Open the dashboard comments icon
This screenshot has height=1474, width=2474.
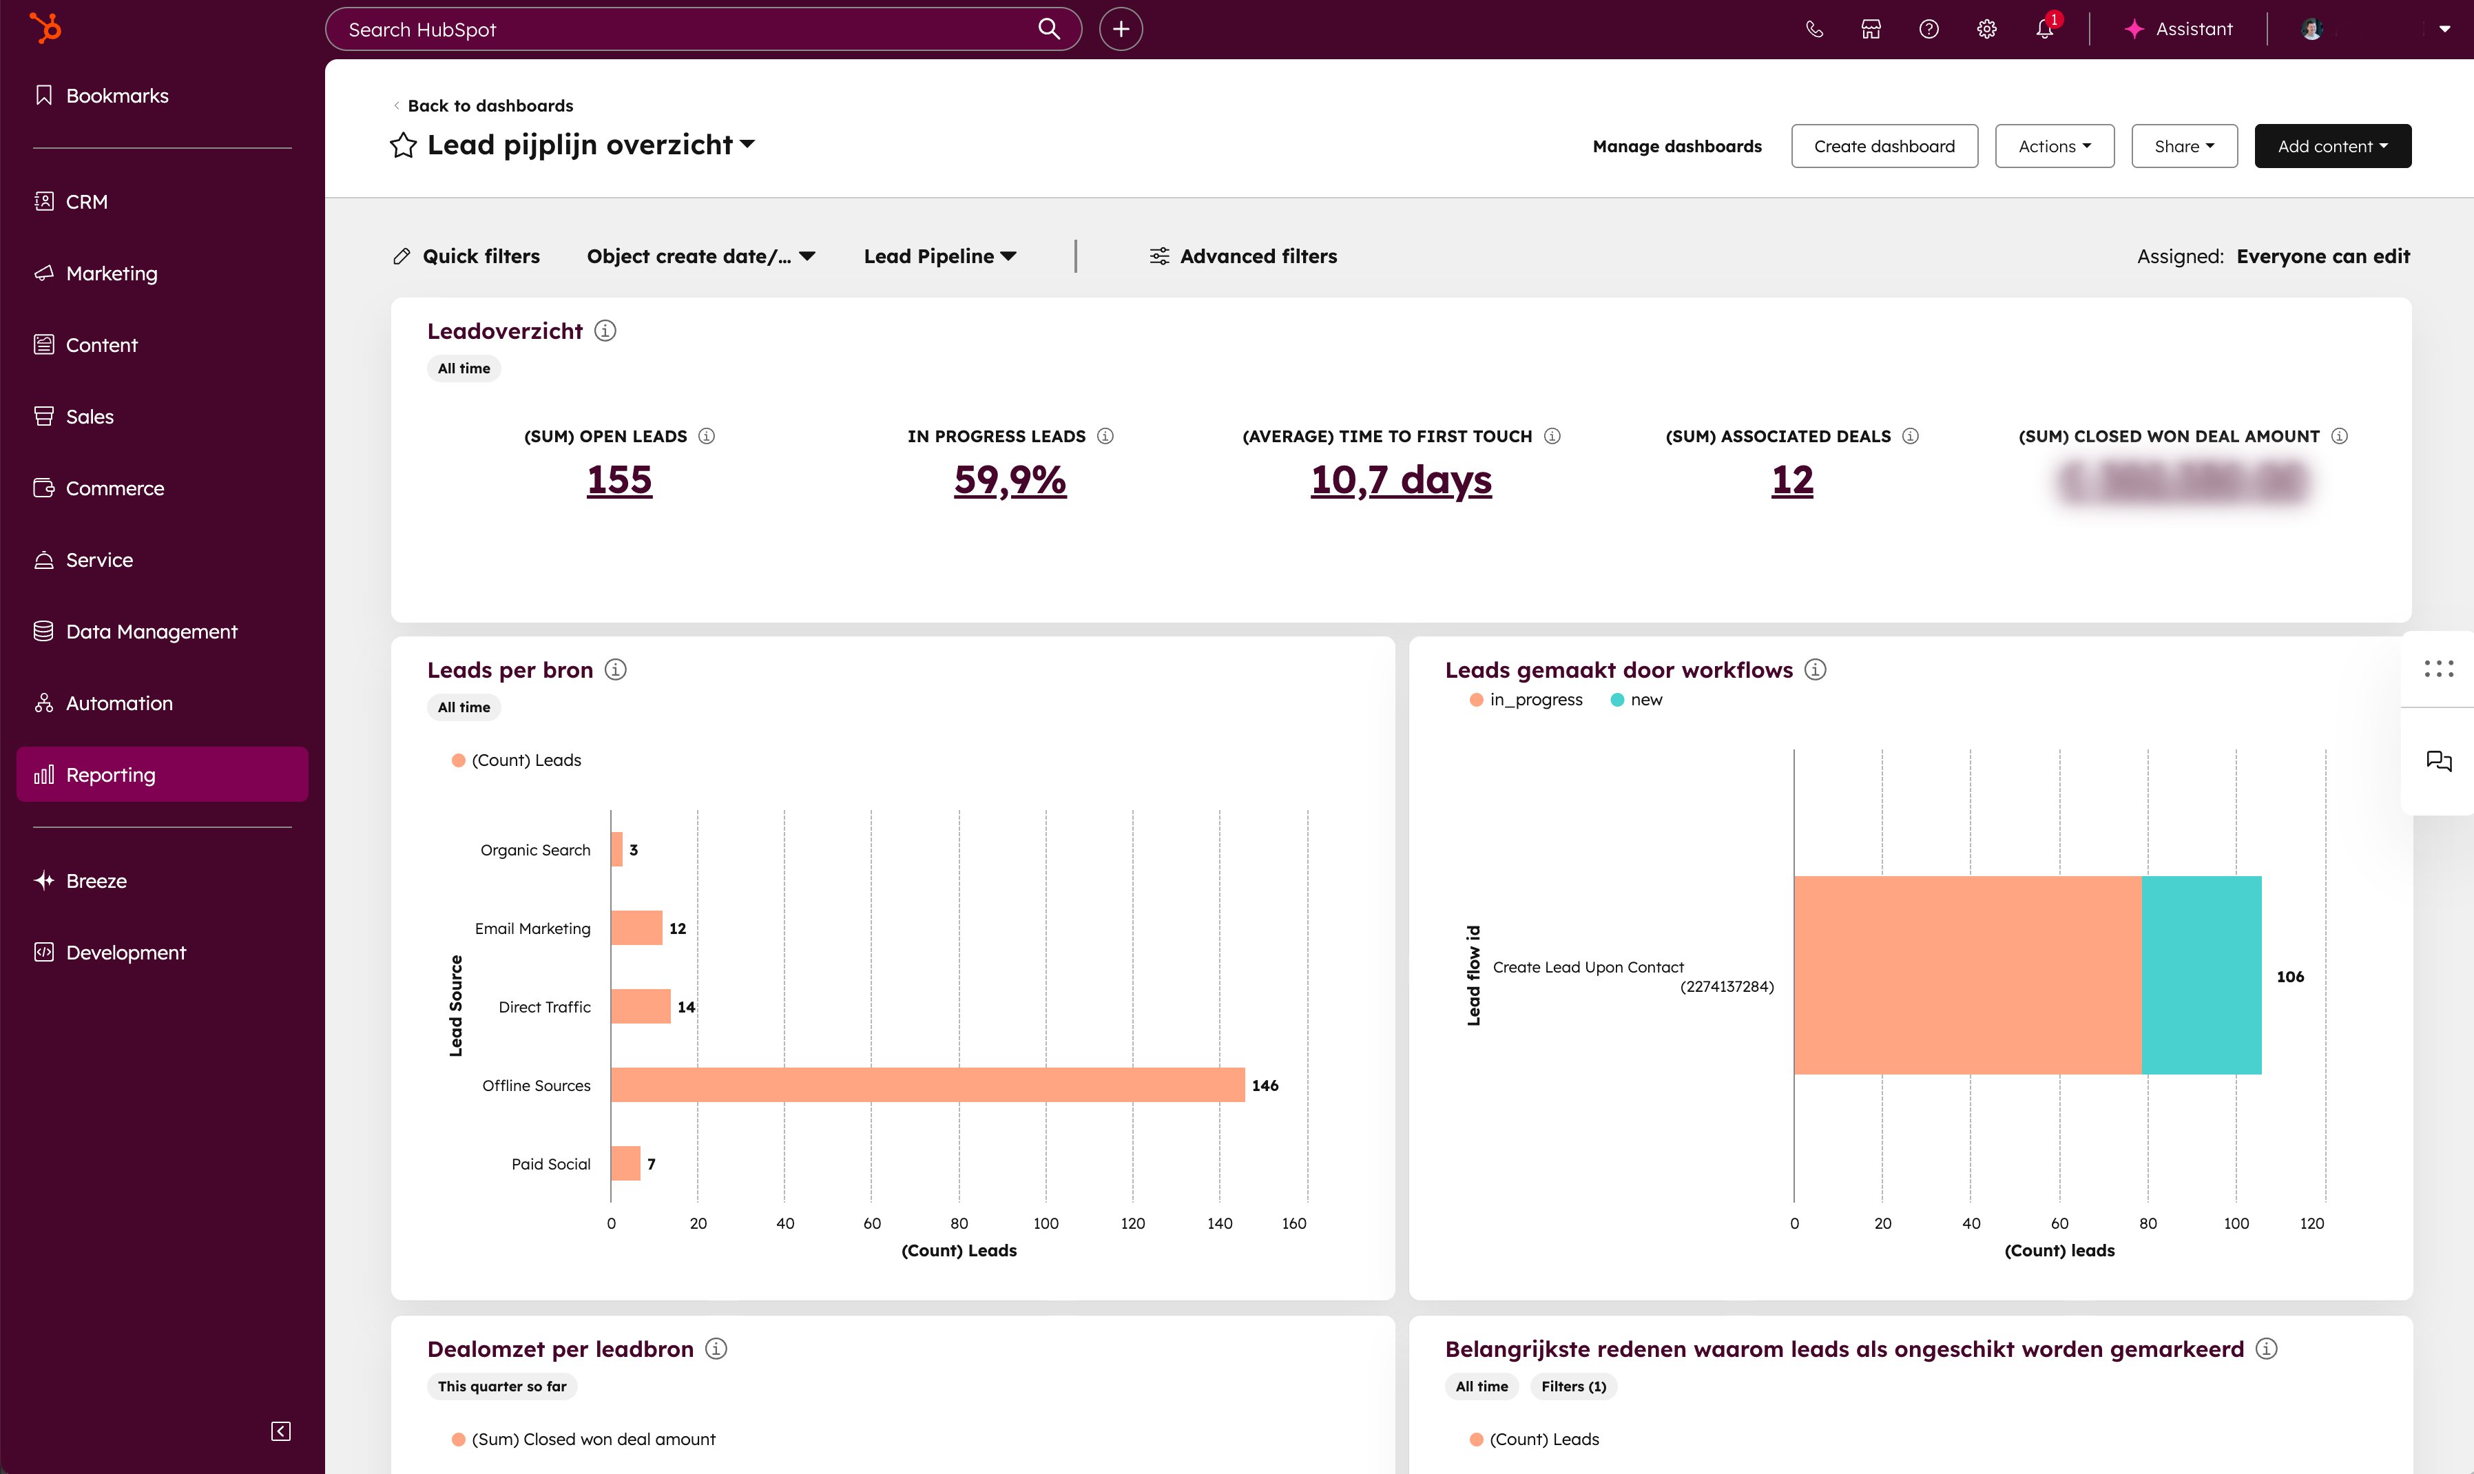point(2438,761)
